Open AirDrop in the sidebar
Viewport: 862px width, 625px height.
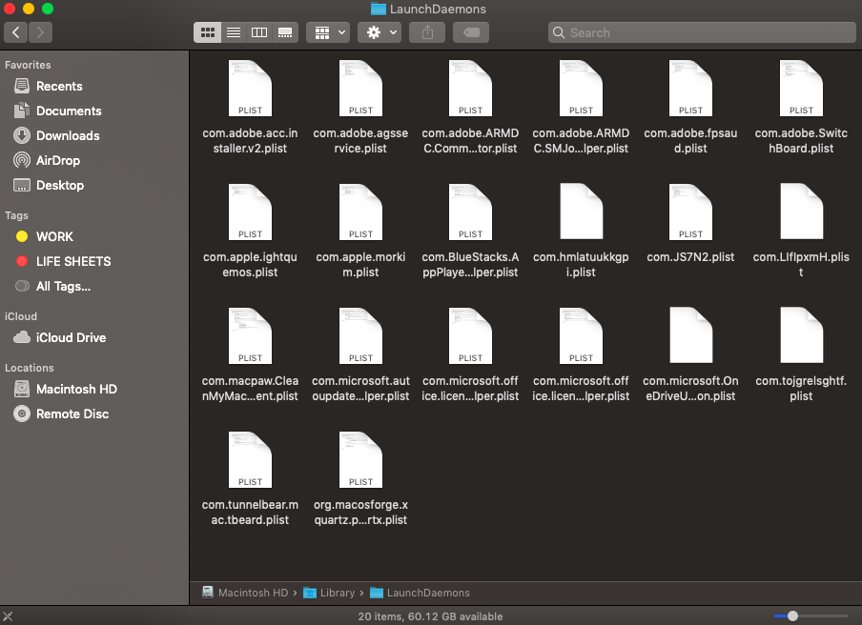pos(57,160)
